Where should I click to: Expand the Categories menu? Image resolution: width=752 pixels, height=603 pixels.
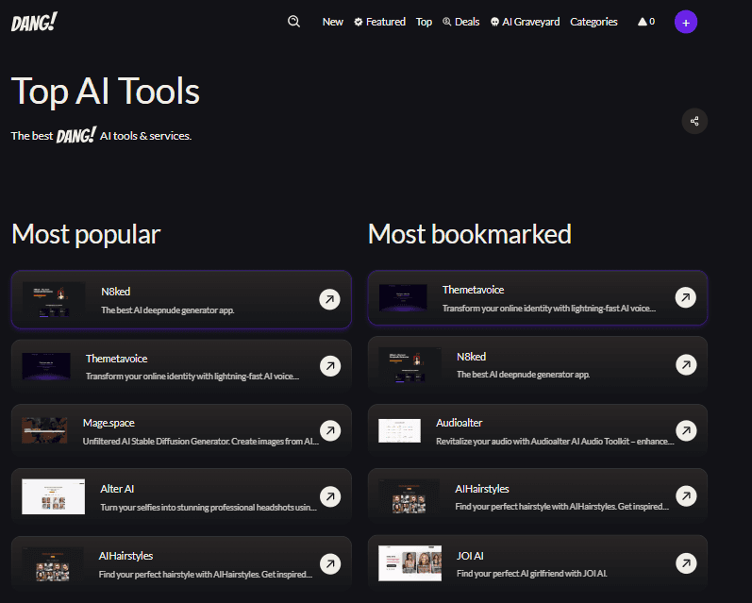click(593, 22)
